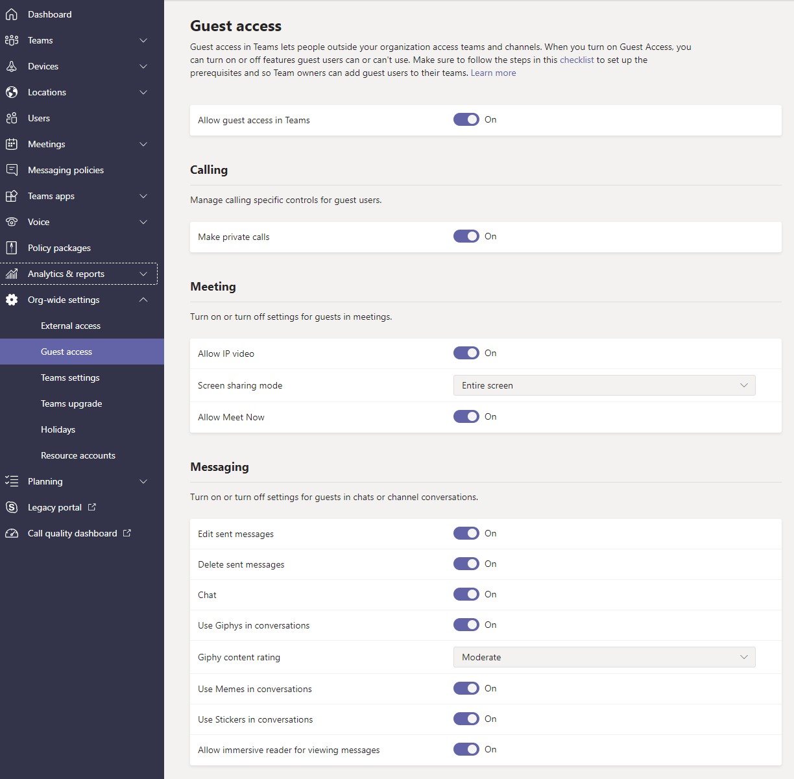Open the Giphy content rating dropdown
The height and width of the screenshot is (779, 794).
pyautogui.click(x=603, y=657)
